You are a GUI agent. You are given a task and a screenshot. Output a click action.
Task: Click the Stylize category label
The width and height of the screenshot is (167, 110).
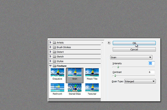pos(60,61)
